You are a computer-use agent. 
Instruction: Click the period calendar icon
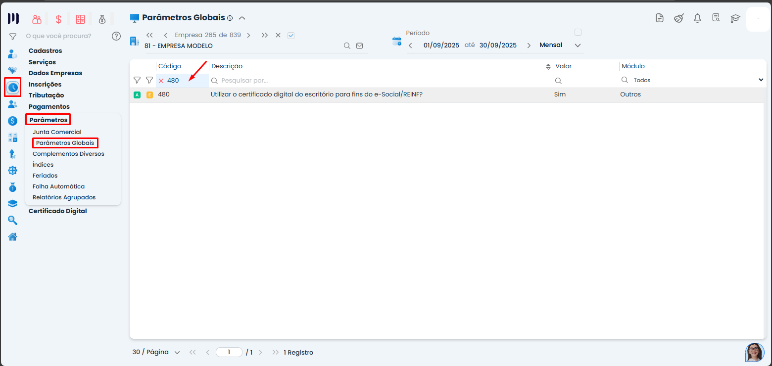[397, 41]
